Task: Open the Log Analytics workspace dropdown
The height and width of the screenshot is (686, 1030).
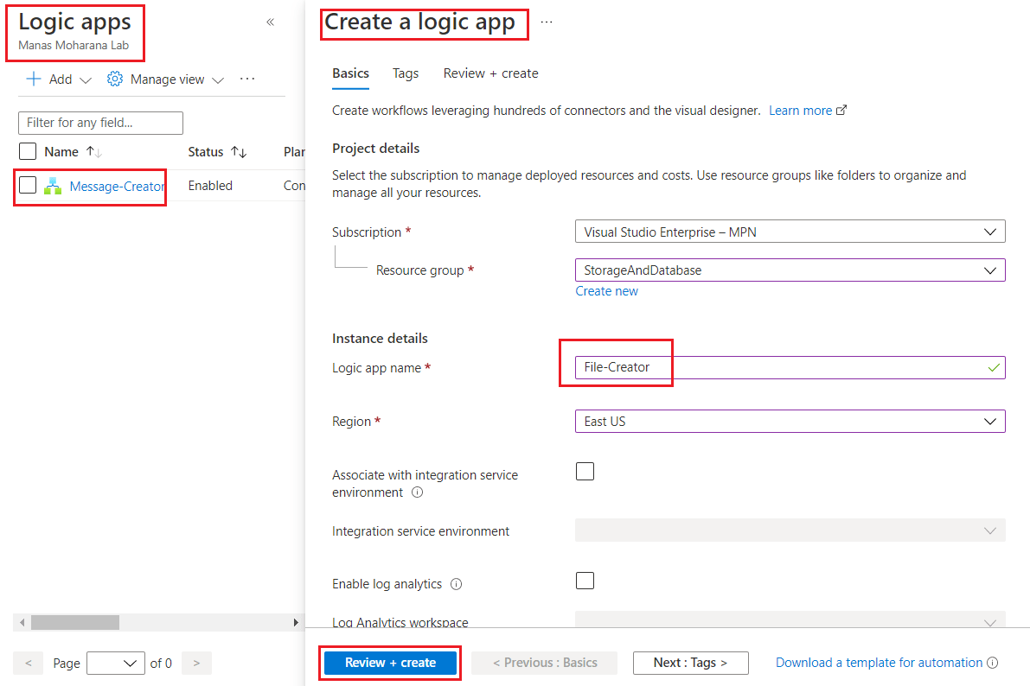Action: 790,619
